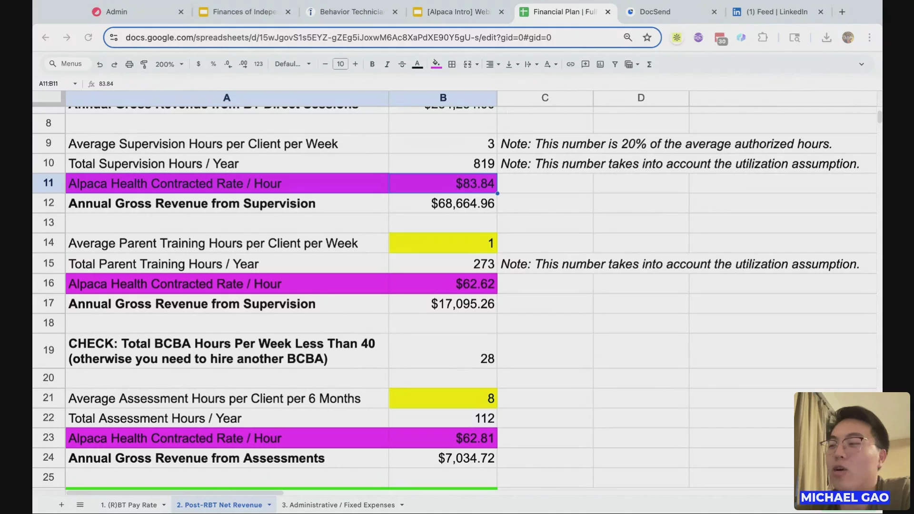This screenshot has height=514, width=914.
Task: Print the spreadsheet
Action: click(129, 64)
